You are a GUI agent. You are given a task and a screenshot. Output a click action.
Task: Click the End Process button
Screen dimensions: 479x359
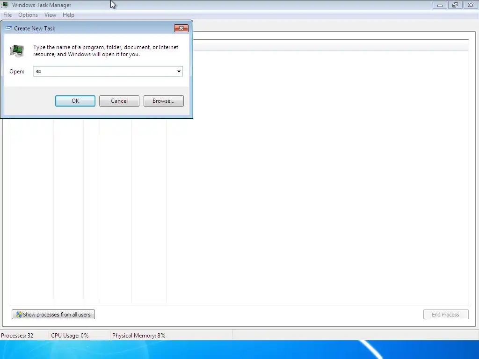click(x=446, y=315)
